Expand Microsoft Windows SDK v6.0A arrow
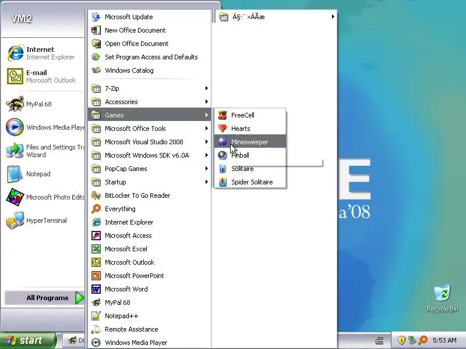 [x=206, y=155]
